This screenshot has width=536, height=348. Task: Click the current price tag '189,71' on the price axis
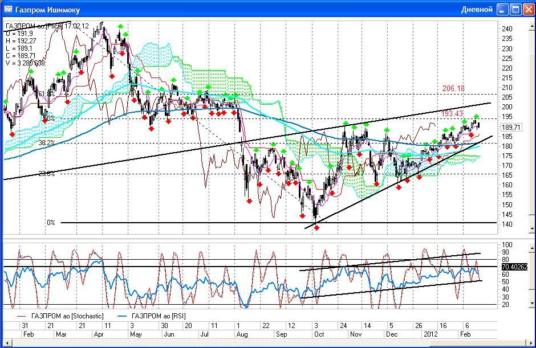coord(511,128)
